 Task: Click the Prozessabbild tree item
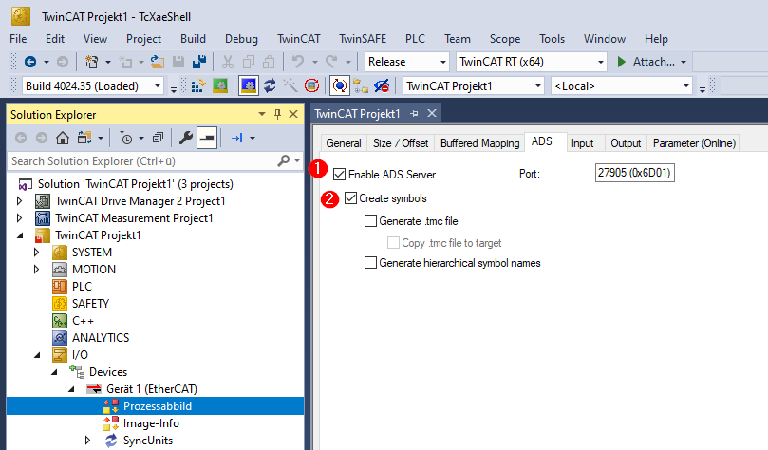[158, 406]
